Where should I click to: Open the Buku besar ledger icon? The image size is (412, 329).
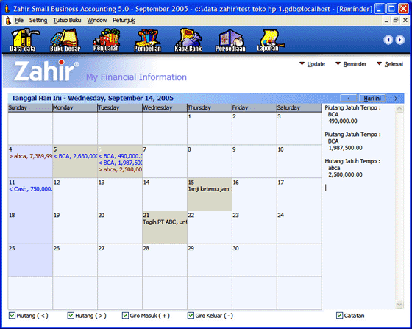tap(65, 40)
